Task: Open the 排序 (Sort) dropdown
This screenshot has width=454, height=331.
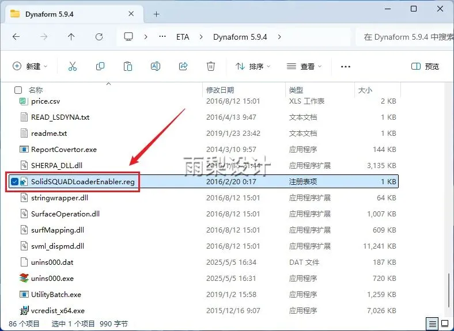Action: (253, 67)
